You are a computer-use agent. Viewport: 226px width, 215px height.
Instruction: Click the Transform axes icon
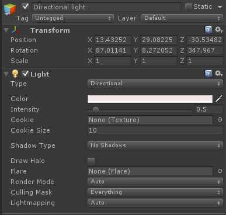click(15, 30)
